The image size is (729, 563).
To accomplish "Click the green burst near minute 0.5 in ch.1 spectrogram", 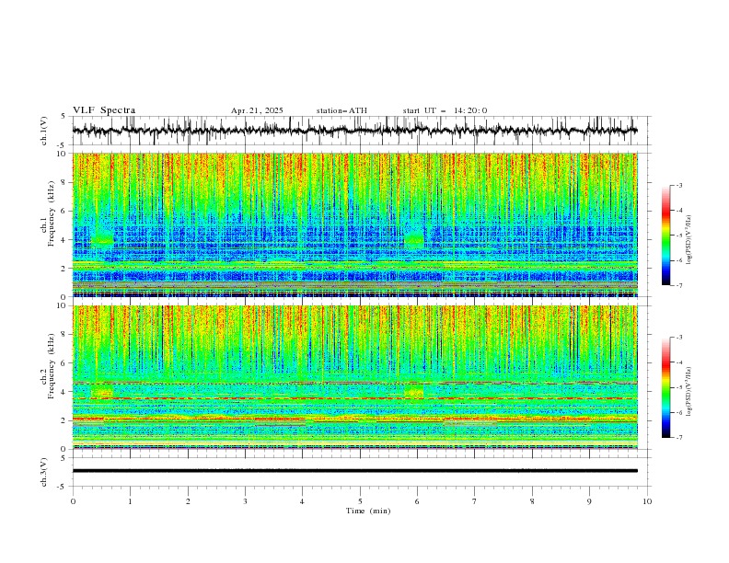I will (103, 238).
